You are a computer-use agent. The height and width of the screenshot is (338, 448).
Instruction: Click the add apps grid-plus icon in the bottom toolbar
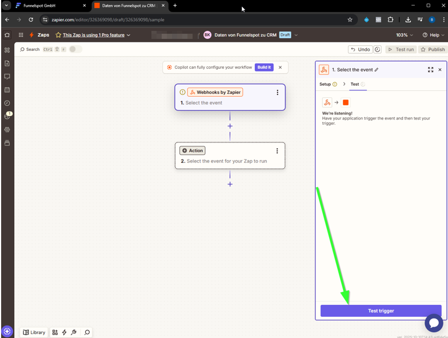tap(55, 332)
